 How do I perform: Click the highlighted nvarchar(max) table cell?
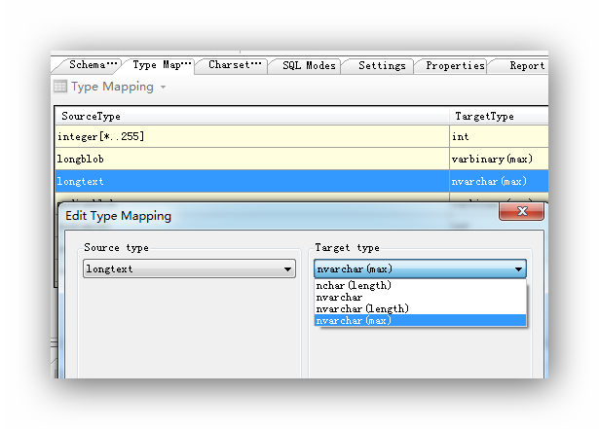(x=500, y=181)
